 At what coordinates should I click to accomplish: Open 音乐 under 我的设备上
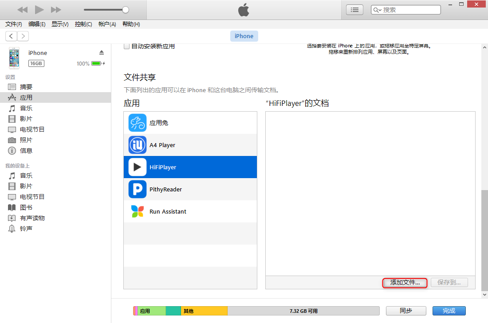point(26,175)
